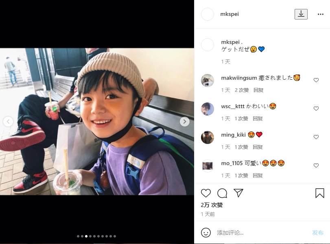This screenshot has width=330, height=244.
Task: Like makwiingsum's comment
Action: 316,80
